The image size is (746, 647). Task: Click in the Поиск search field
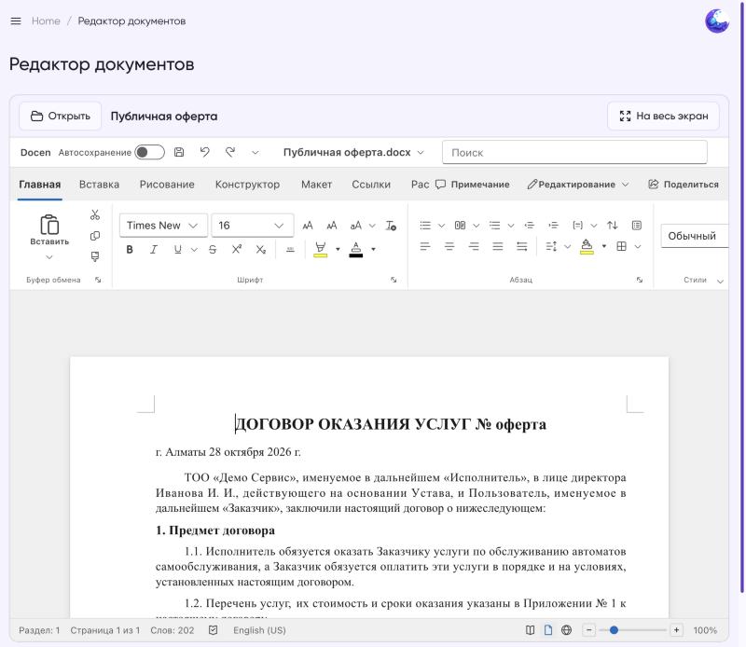click(x=574, y=152)
